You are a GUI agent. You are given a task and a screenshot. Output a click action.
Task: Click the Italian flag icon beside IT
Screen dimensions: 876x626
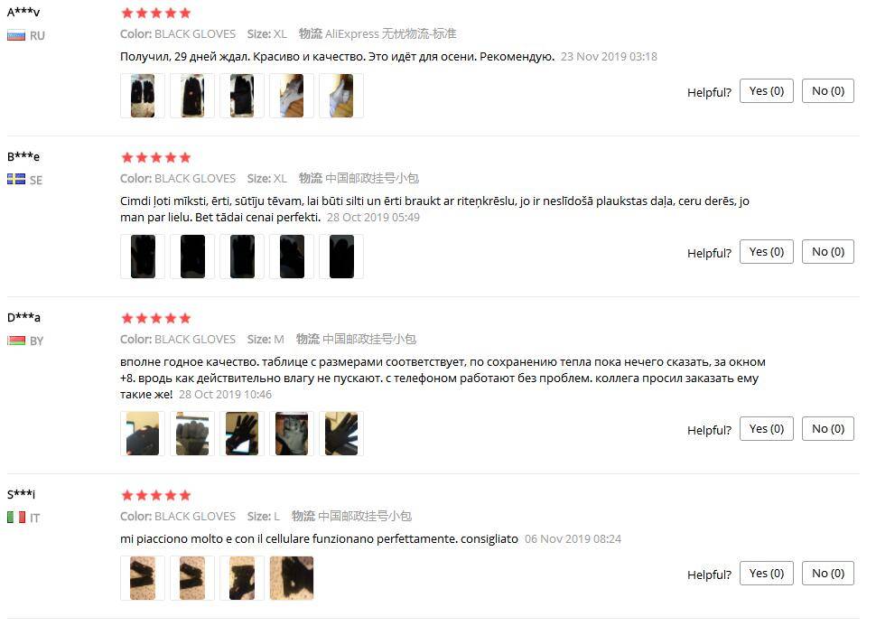click(16, 517)
